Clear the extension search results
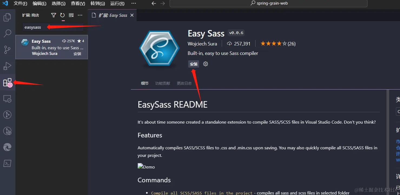Image resolution: width=400 pixels, height=195 pixels. (x=71, y=15)
